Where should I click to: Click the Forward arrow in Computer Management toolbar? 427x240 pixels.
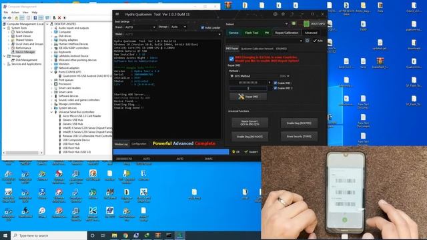(9, 18)
